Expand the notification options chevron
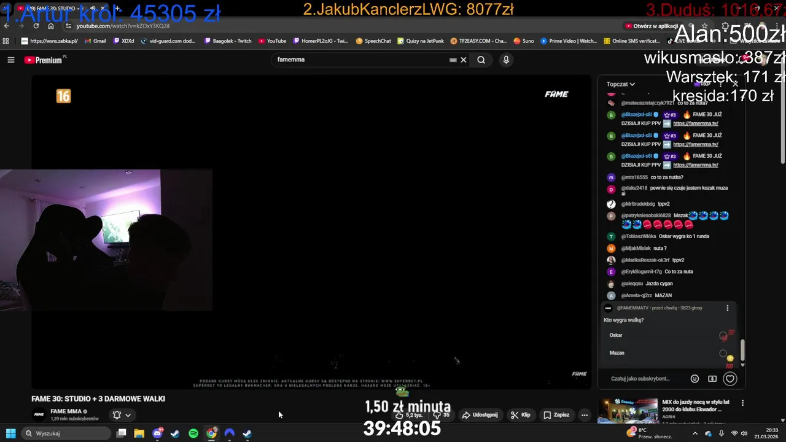Viewport: 786px width, 442px height. [128, 415]
